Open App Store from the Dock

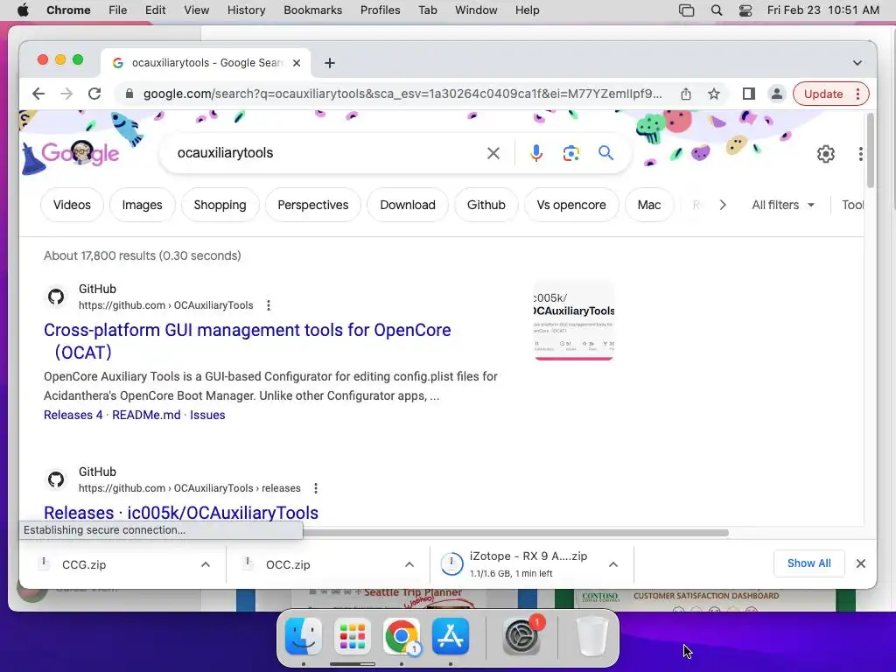[451, 637]
